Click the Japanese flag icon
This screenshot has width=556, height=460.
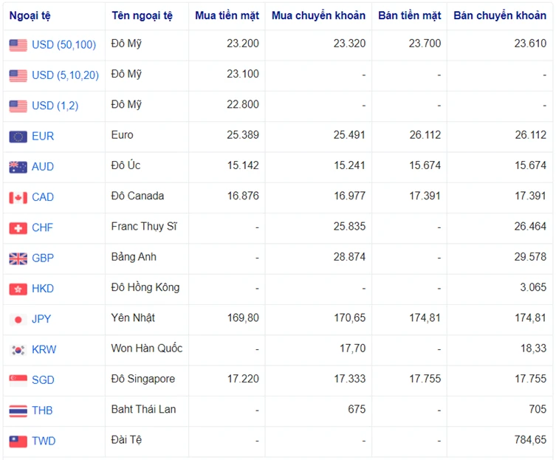pos(18,320)
